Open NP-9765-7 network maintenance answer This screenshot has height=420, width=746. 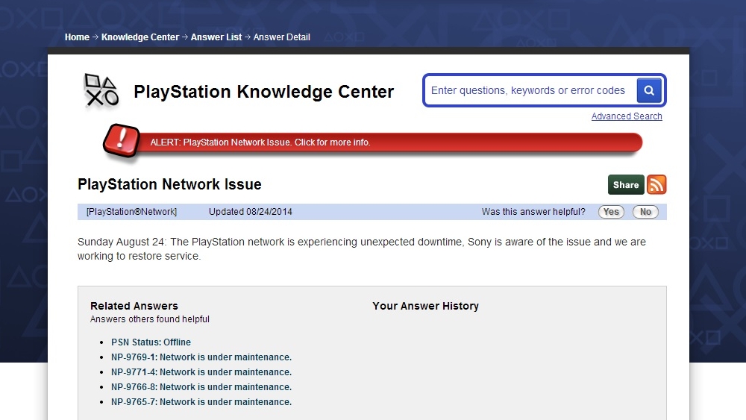coord(201,402)
